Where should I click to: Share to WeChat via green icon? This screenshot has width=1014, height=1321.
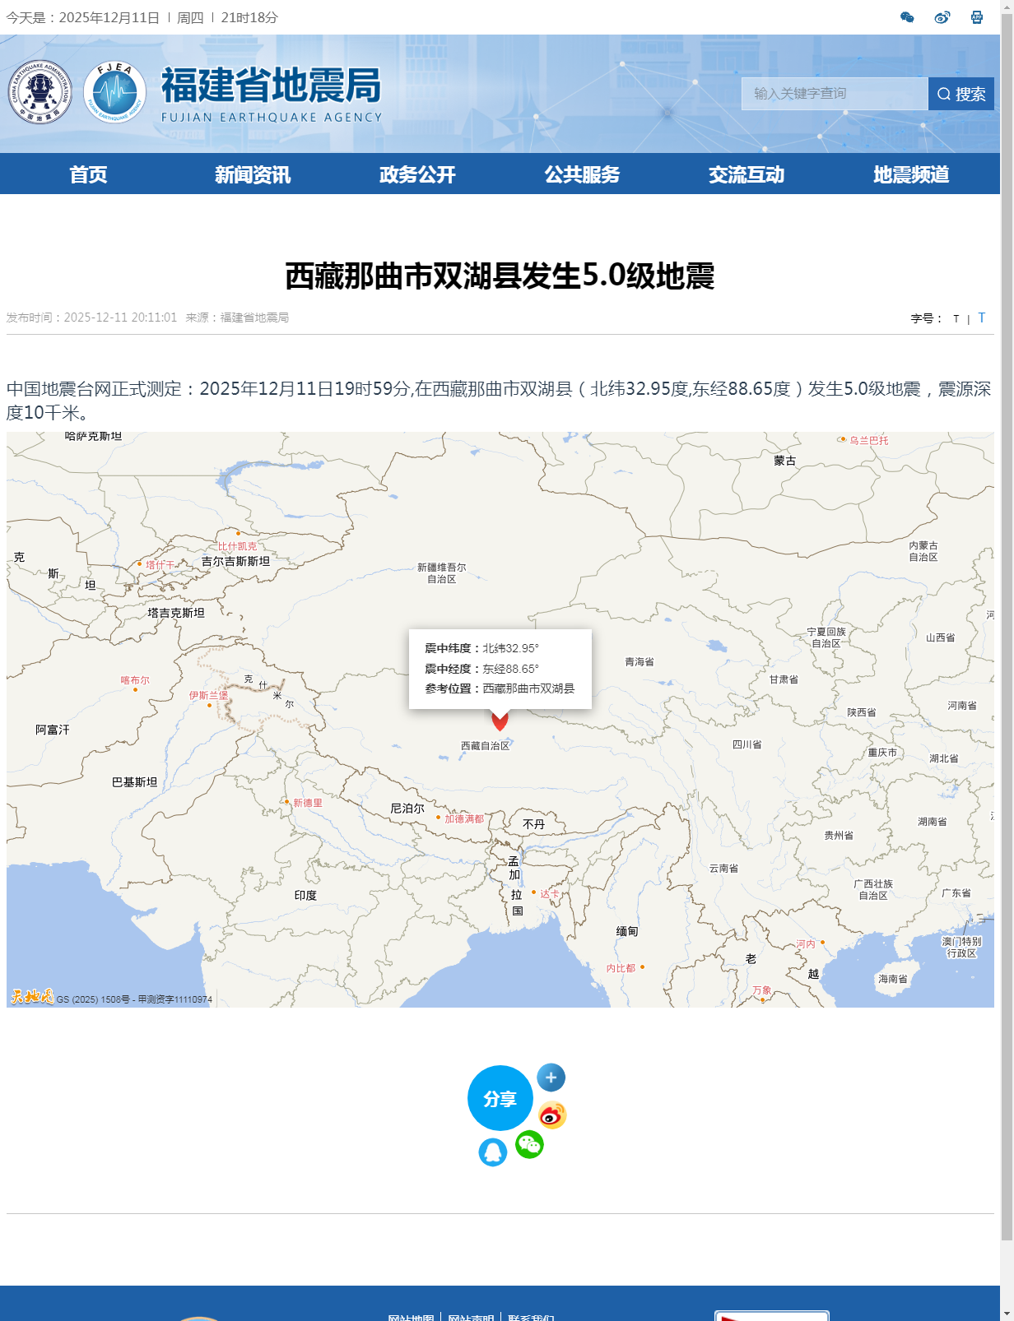529,1144
